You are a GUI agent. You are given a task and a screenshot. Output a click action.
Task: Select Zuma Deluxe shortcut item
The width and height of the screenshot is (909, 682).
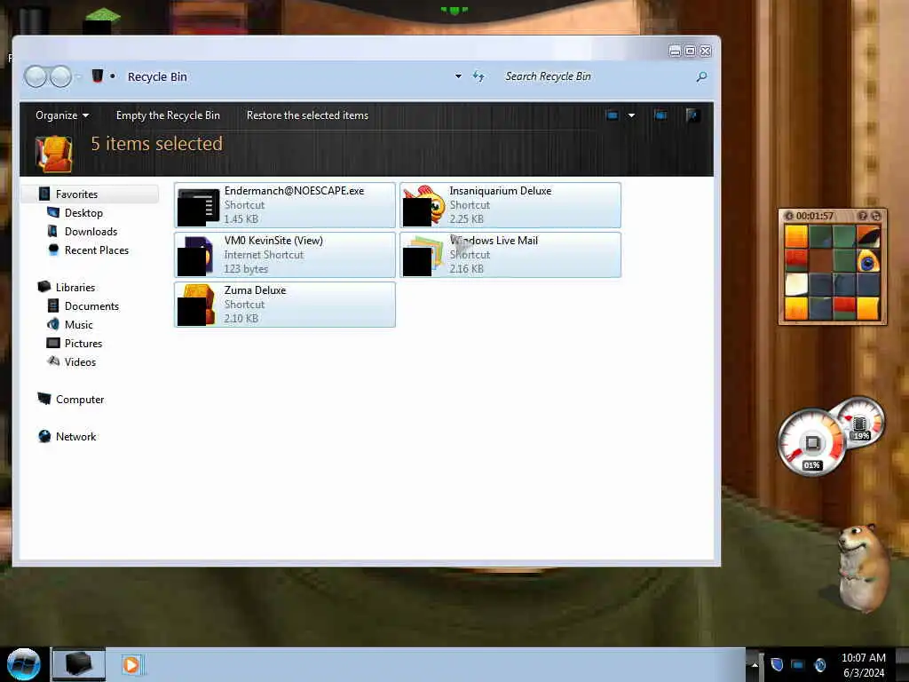pyautogui.click(x=285, y=305)
